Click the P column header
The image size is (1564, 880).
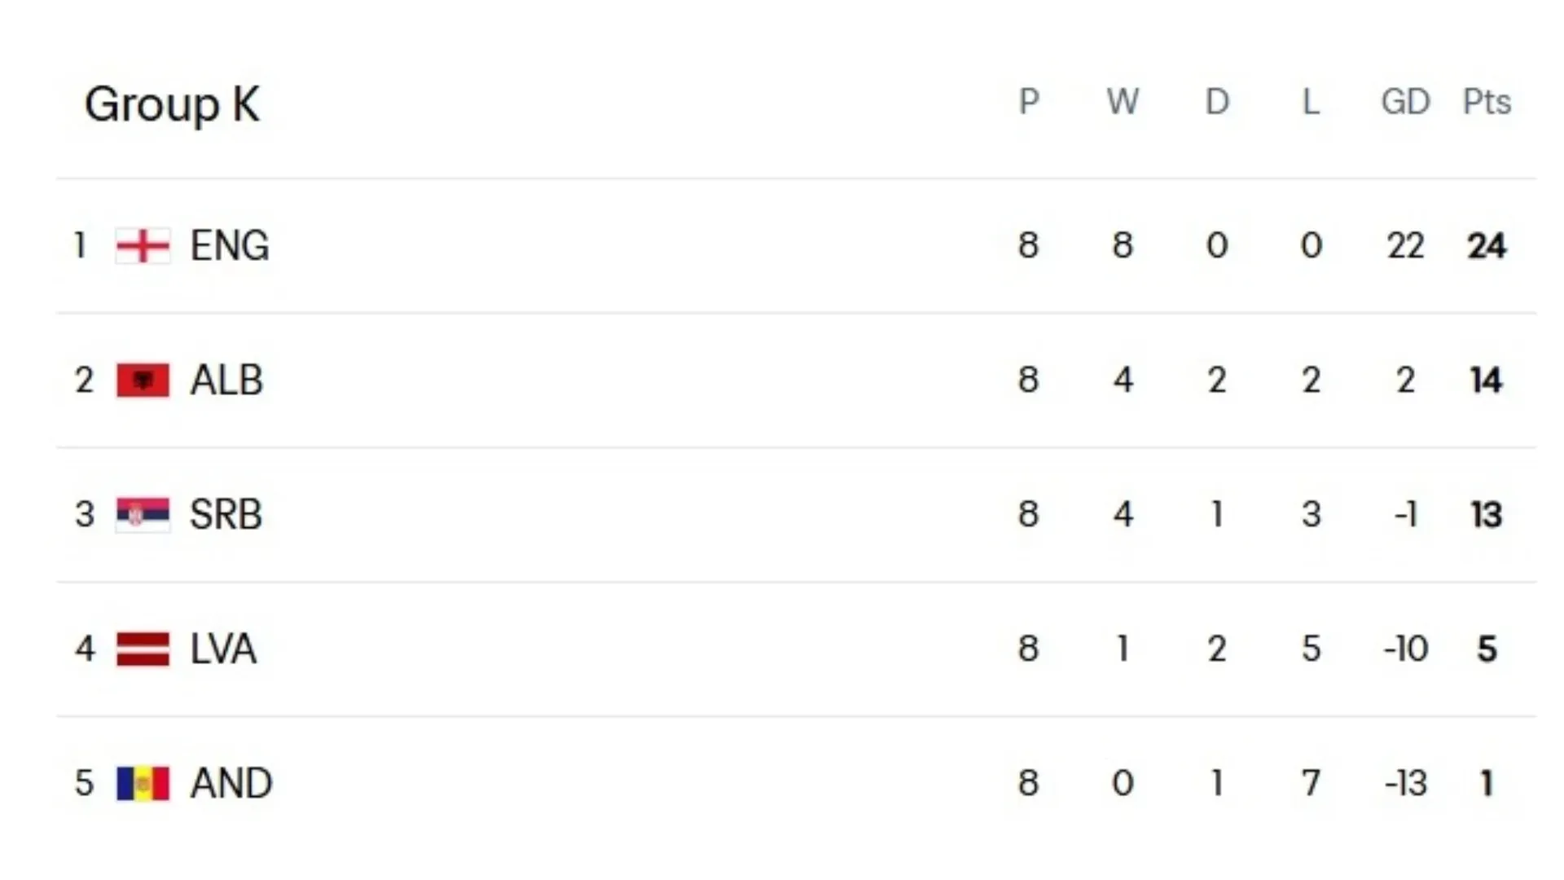coord(1029,102)
